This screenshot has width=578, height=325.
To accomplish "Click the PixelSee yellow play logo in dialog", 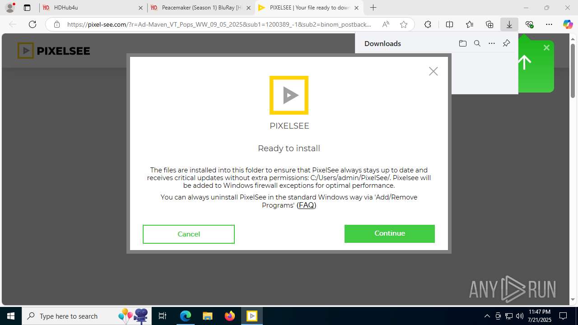I will (289, 95).
